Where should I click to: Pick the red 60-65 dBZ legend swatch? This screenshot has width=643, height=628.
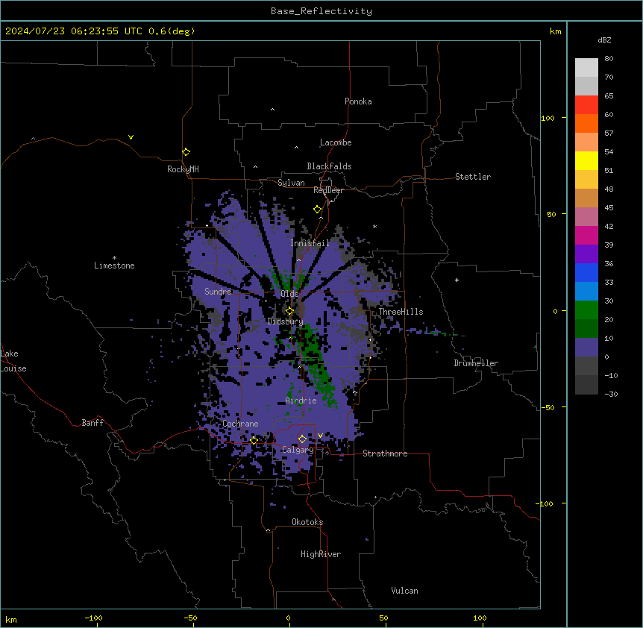coord(586,105)
